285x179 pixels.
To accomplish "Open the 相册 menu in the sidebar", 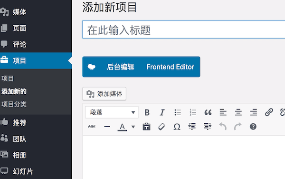I will 36,155.
